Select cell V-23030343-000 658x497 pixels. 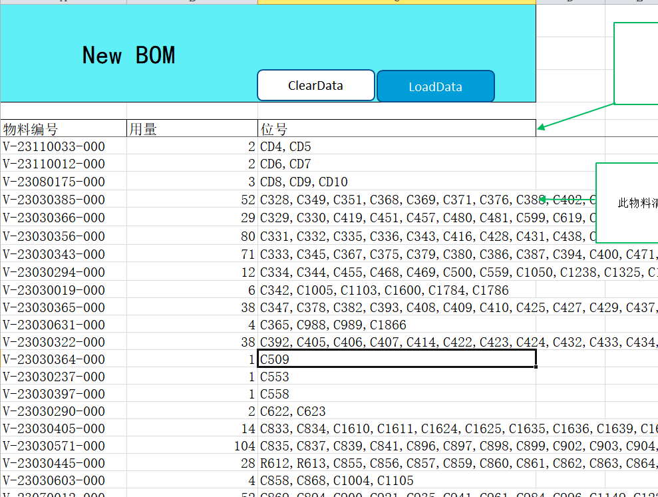click(x=63, y=254)
